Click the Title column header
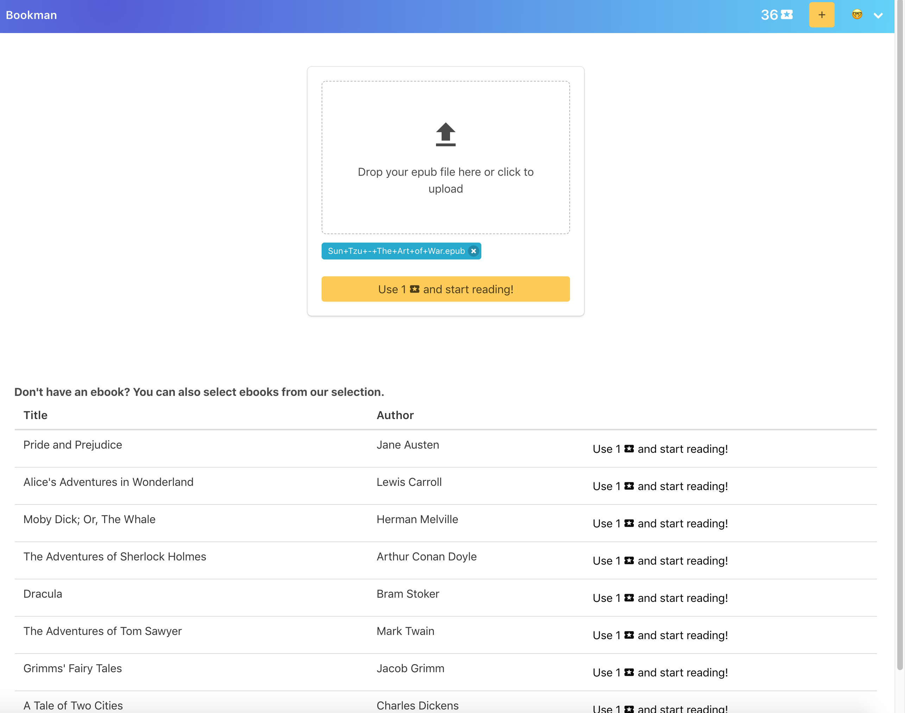The width and height of the screenshot is (905, 713). pos(36,415)
